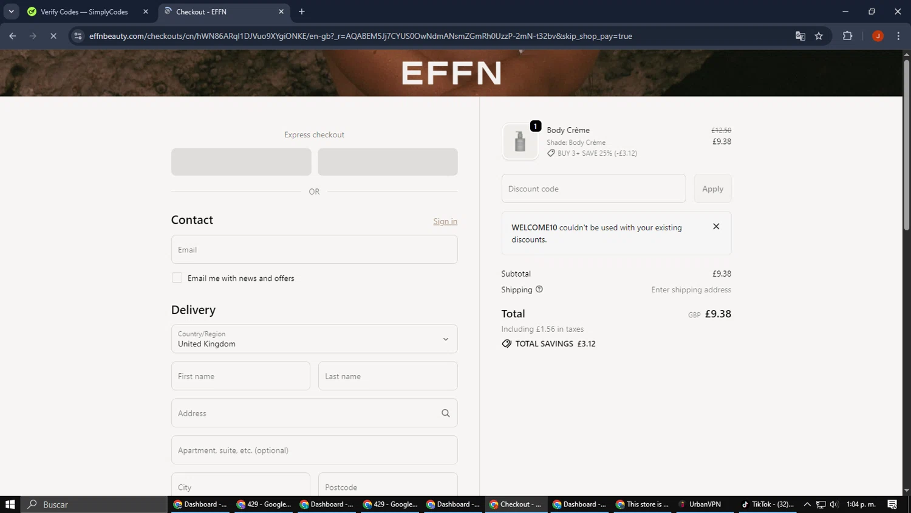Focus the Apartment, suite, etc. field
This screenshot has height=513, width=911.
pos(314,450)
